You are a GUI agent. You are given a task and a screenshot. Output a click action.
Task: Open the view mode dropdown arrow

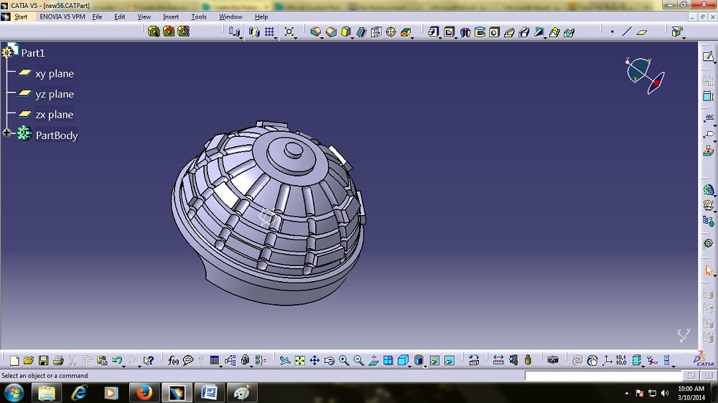pos(426,366)
